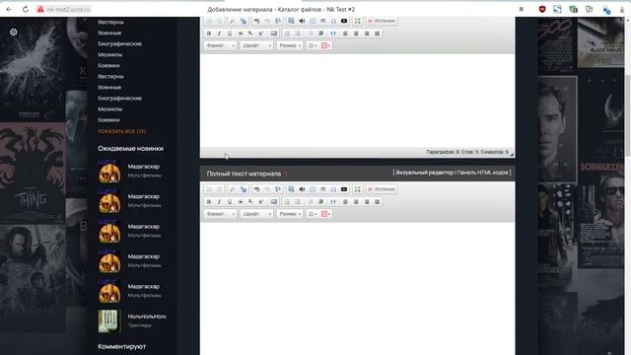
Task: Toggle italic in the top editor
Action: (x=219, y=34)
